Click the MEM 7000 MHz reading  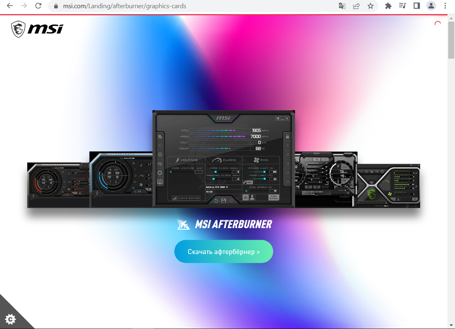click(x=256, y=136)
